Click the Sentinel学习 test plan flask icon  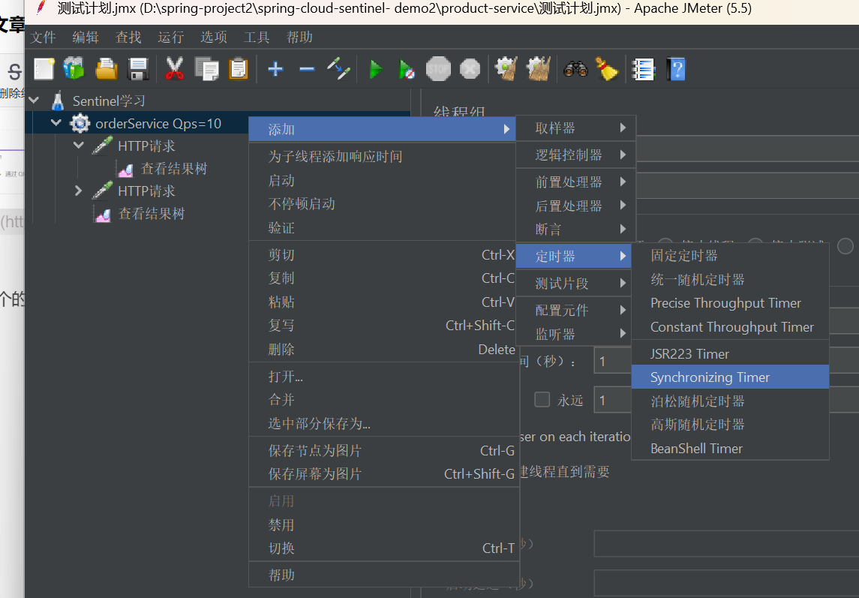[x=58, y=101]
